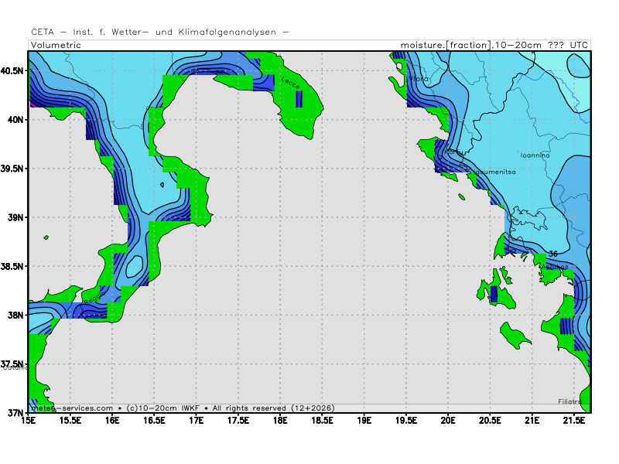Click the 15.5E longitude axis label
The height and width of the screenshot is (464, 619).
coord(70,421)
